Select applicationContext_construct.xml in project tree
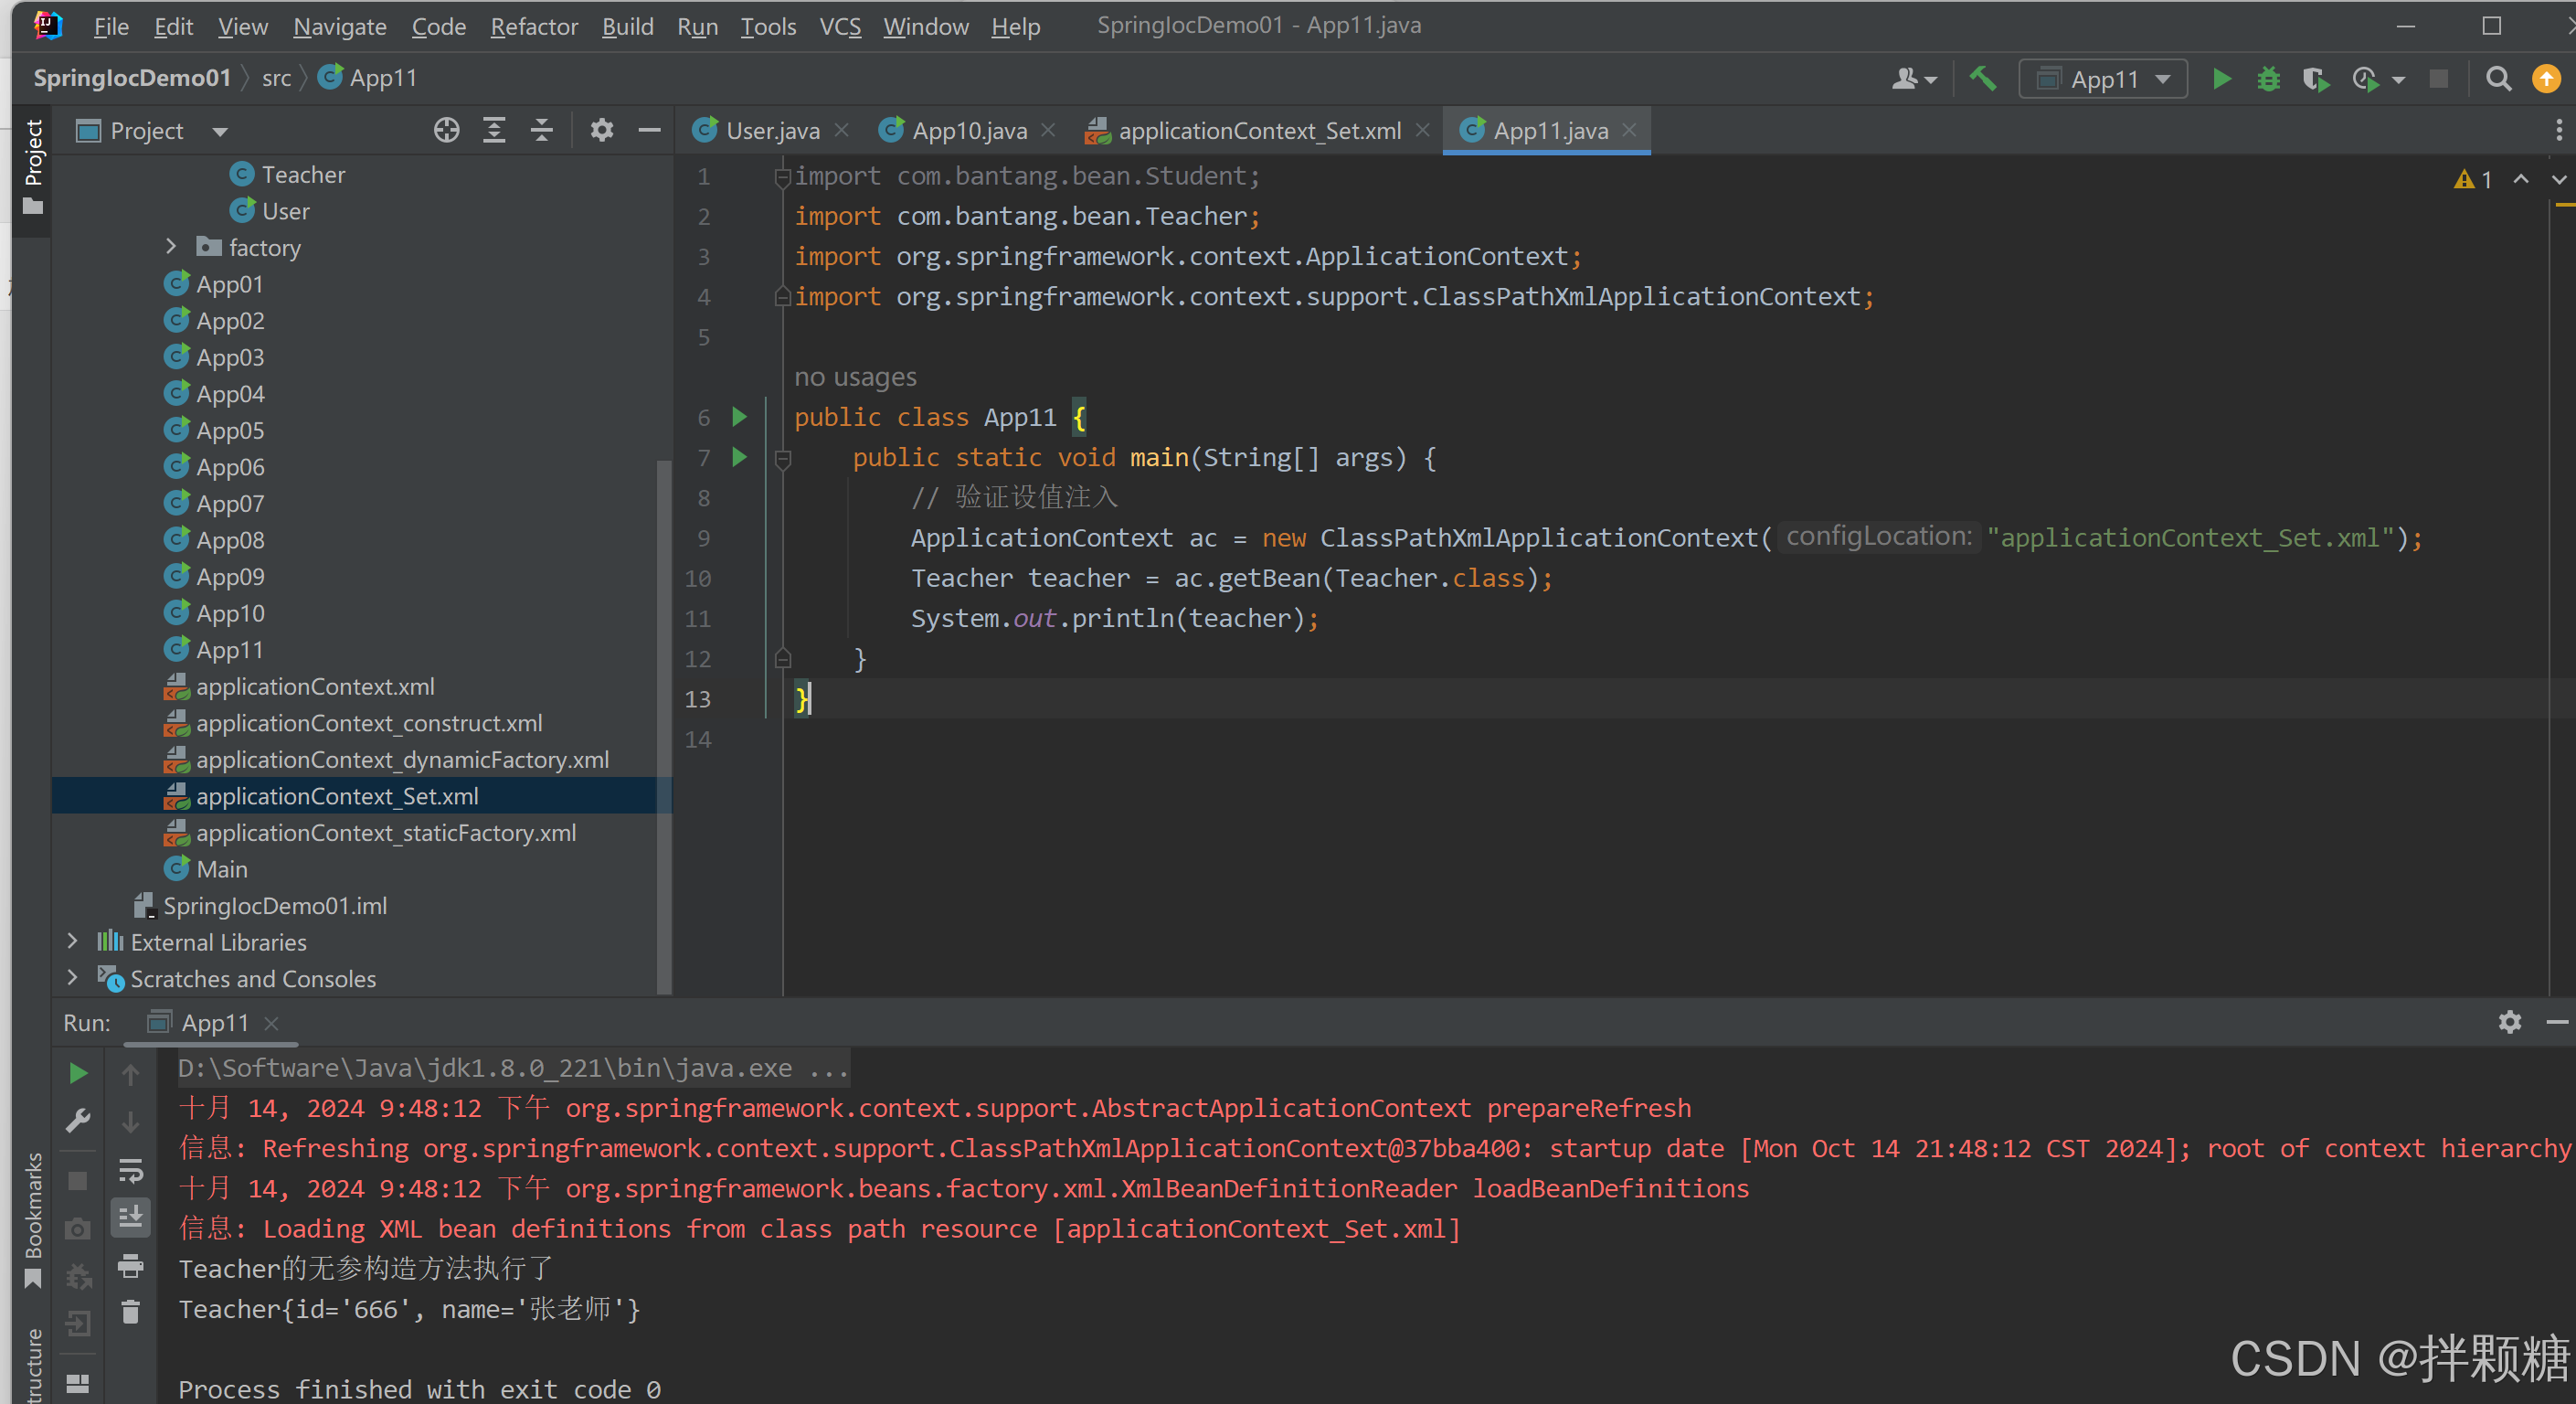The width and height of the screenshot is (2576, 1404). pos(368,723)
